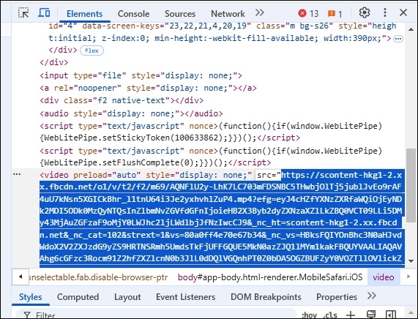Open the Computed sub-tab
Image resolution: width=418 pixels, height=319 pixels.
click(x=78, y=297)
